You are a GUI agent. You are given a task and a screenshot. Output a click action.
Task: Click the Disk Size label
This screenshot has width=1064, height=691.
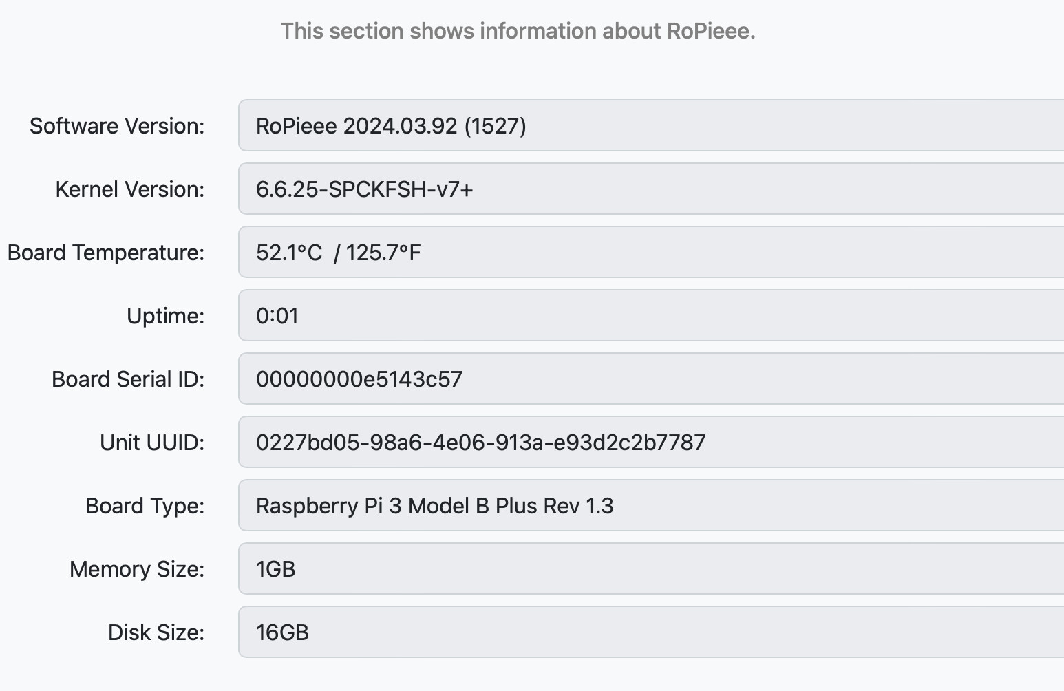(156, 632)
